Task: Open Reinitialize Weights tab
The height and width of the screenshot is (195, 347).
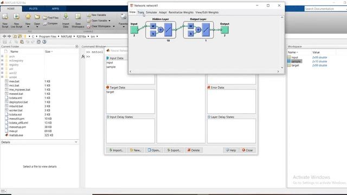Action: (x=181, y=12)
